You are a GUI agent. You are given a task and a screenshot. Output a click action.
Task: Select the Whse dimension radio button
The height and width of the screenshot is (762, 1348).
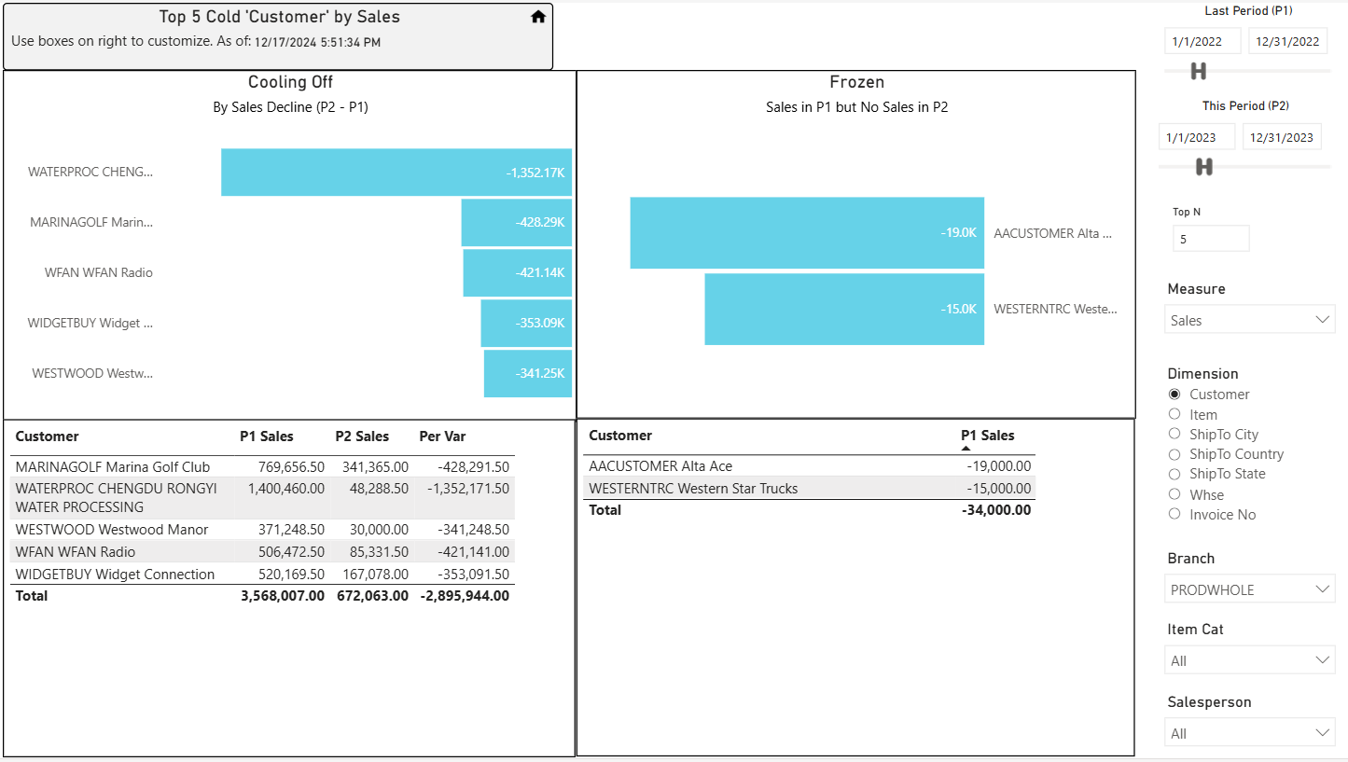coord(1174,494)
